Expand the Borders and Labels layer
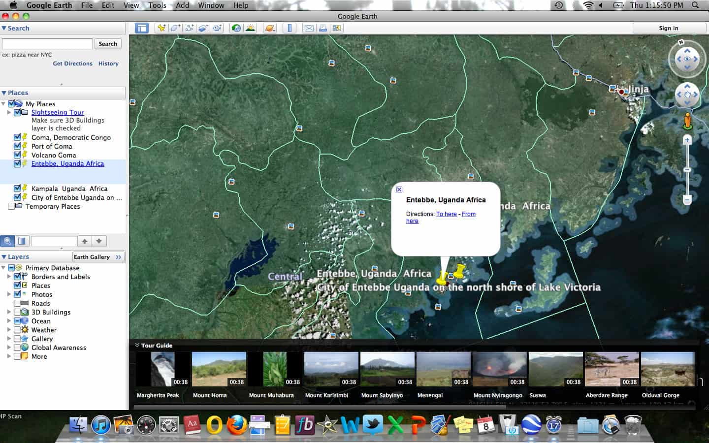The width and height of the screenshot is (709, 443). (9, 277)
